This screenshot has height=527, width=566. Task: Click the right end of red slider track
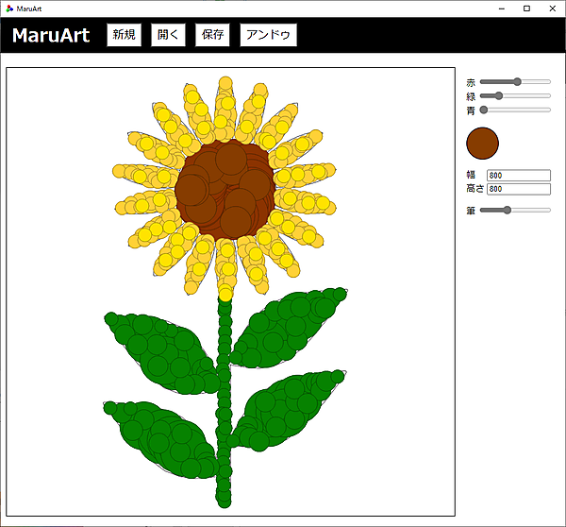(549, 82)
